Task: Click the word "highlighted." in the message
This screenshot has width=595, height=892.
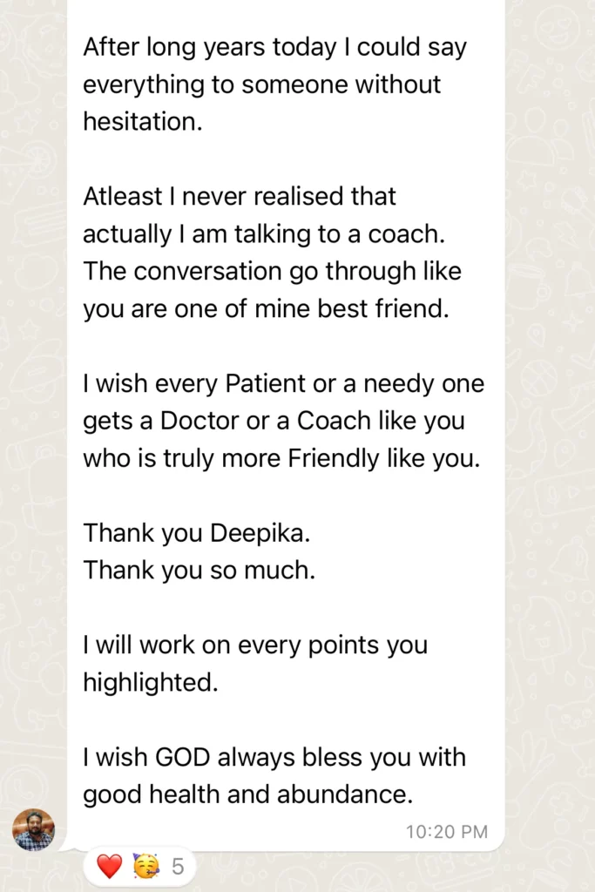Action: point(151,682)
